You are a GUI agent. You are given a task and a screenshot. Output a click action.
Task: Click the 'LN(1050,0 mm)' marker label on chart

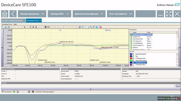click(105, 62)
